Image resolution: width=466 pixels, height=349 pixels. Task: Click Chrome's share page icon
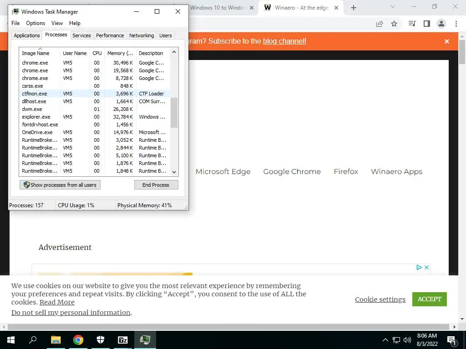[380, 24]
